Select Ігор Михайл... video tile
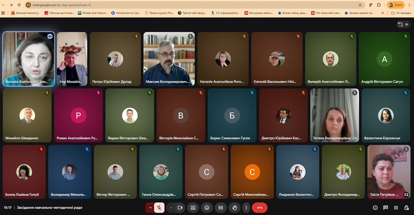Viewport: 414px width, 215px height. [x=72, y=59]
